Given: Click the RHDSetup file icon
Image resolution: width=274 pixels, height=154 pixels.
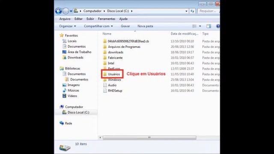Looking at the screenshot, I should tap(105, 91).
